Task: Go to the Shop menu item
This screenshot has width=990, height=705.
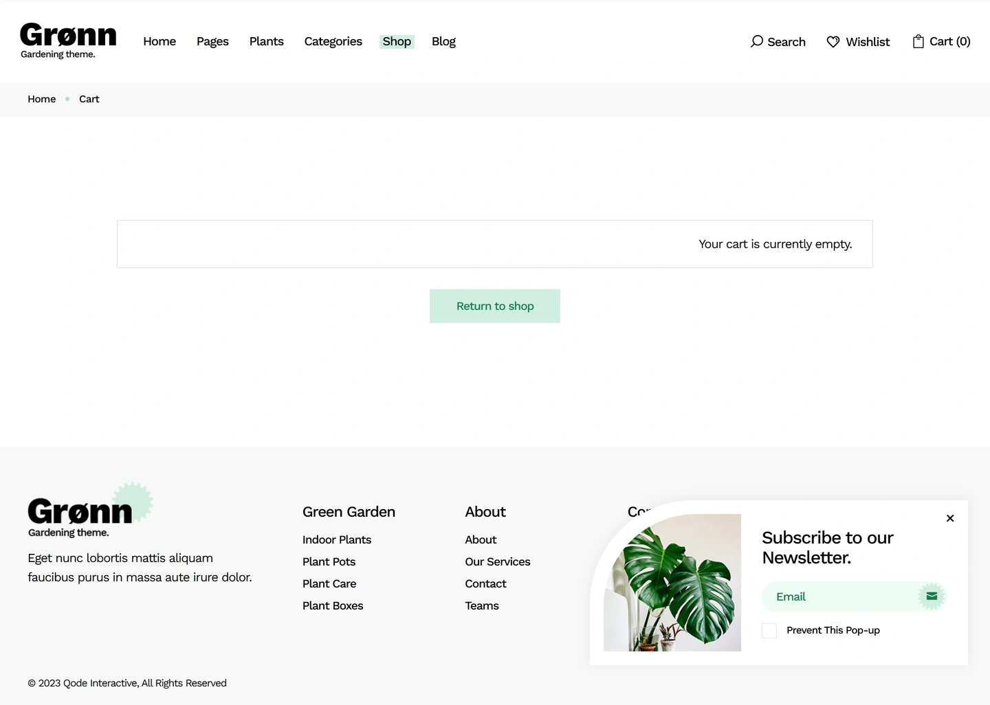Action: (x=397, y=41)
